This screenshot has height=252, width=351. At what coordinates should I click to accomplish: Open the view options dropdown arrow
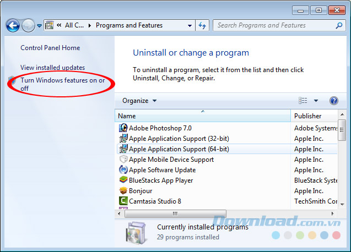click(x=316, y=101)
